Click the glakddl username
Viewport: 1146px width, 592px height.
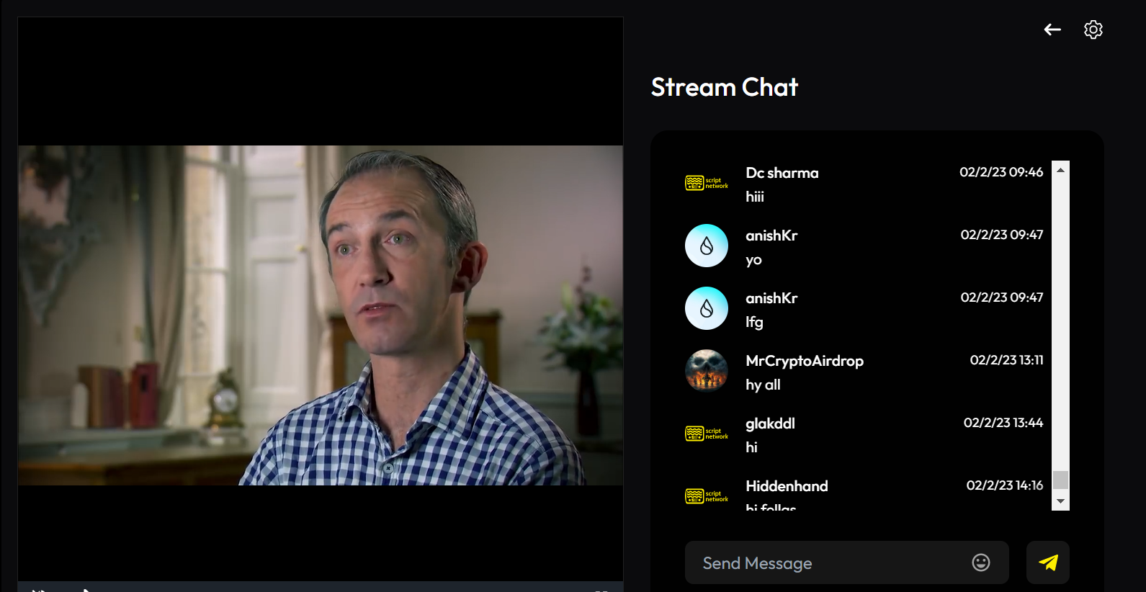(770, 423)
